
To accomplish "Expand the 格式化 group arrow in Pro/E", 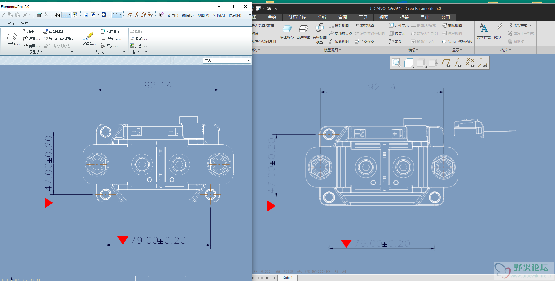I will pyautogui.click(x=124, y=52).
